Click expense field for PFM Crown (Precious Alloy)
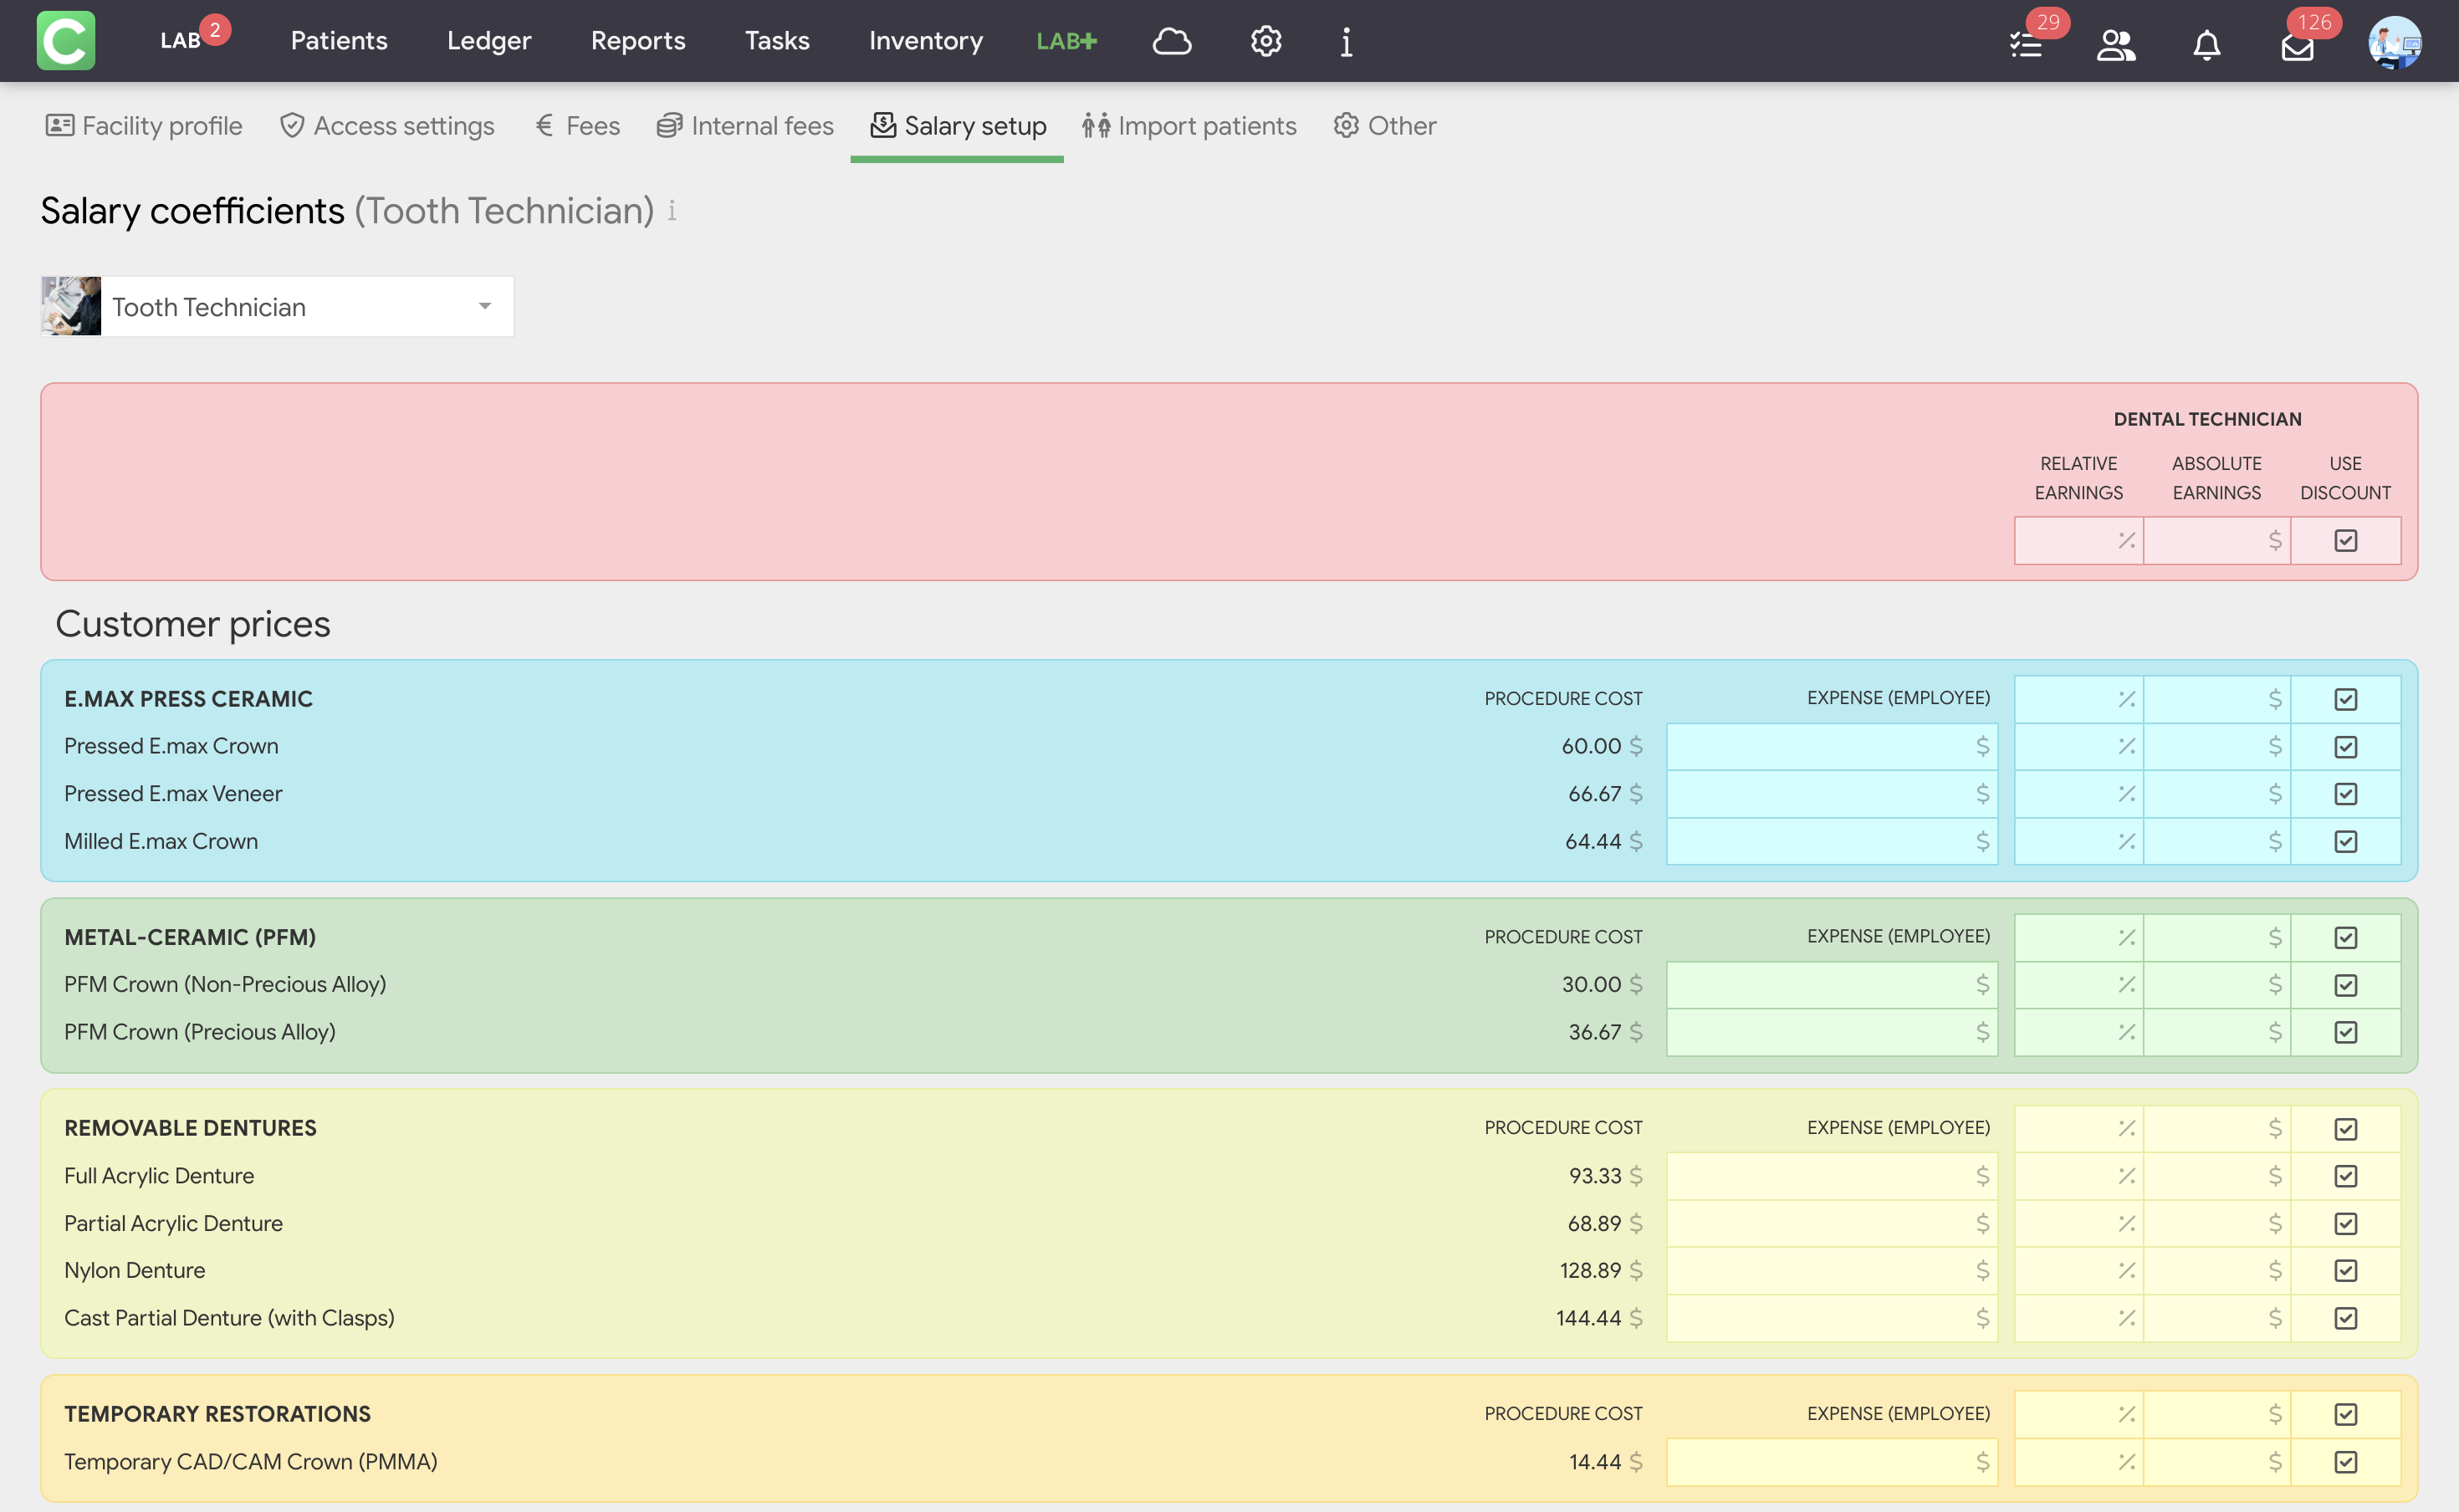This screenshot has height=1512, width=2459. tap(1832, 1032)
